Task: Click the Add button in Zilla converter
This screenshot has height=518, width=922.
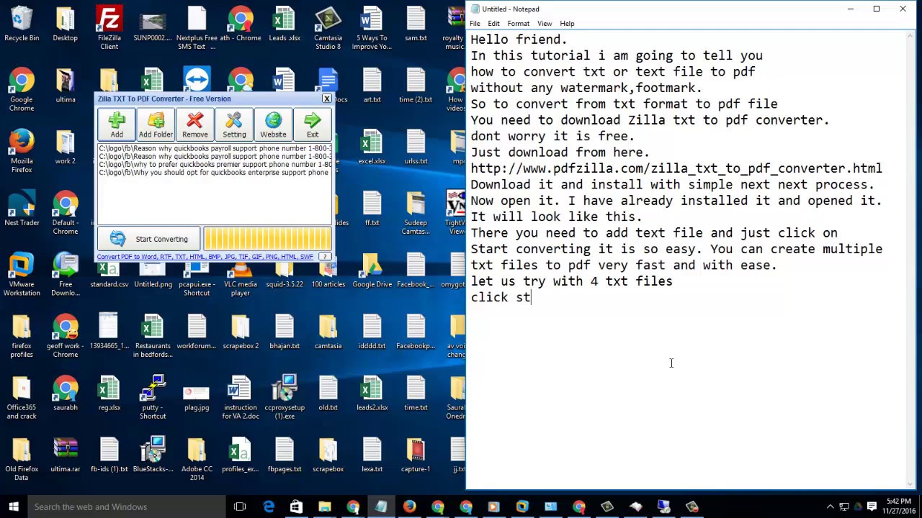Action: [x=117, y=124]
